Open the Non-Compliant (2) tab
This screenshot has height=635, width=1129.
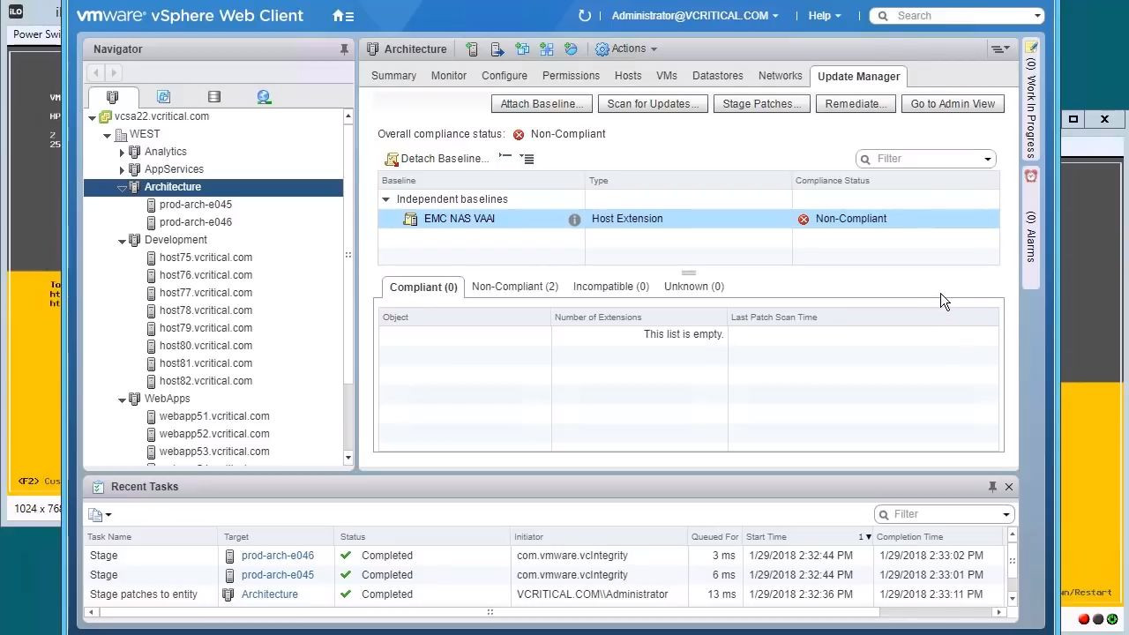(x=514, y=286)
